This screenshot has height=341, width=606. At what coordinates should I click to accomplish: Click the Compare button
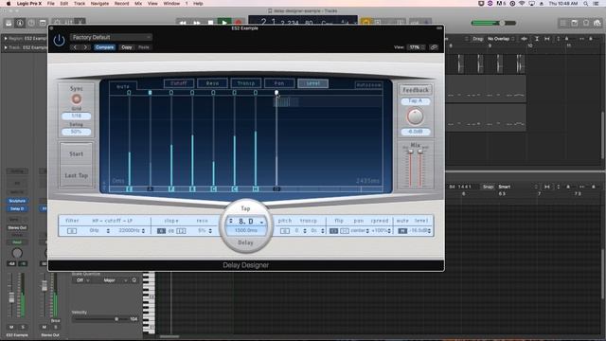tap(104, 47)
